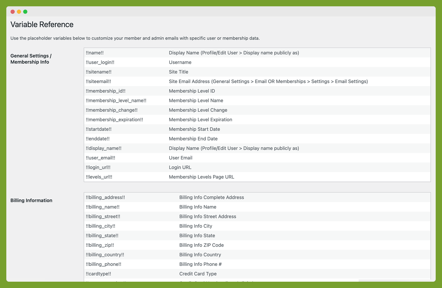Click the green maximize window button
The height and width of the screenshot is (288, 442).
pyautogui.click(x=25, y=12)
